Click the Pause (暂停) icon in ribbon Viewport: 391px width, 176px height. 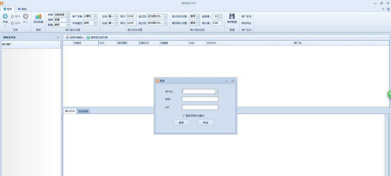[x=12, y=17]
